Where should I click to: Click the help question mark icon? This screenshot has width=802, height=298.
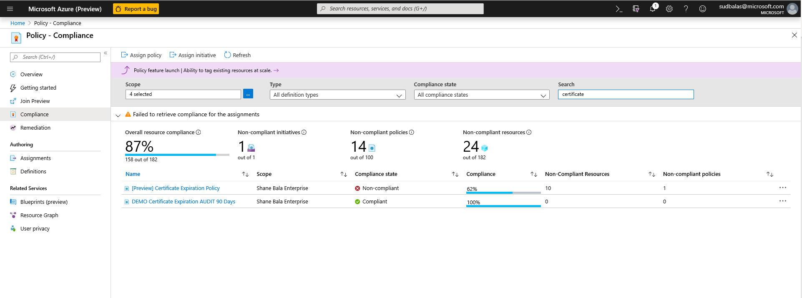tap(686, 9)
